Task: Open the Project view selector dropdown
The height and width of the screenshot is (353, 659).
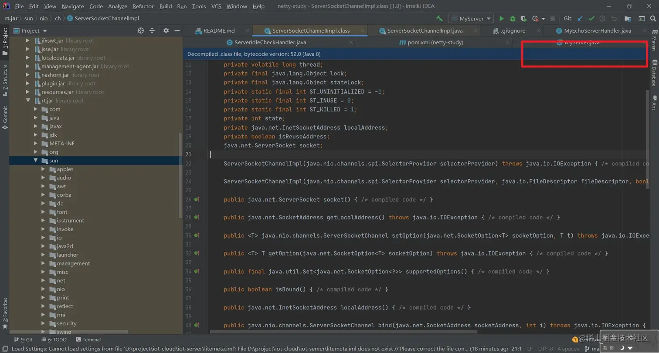Action: tap(31, 30)
